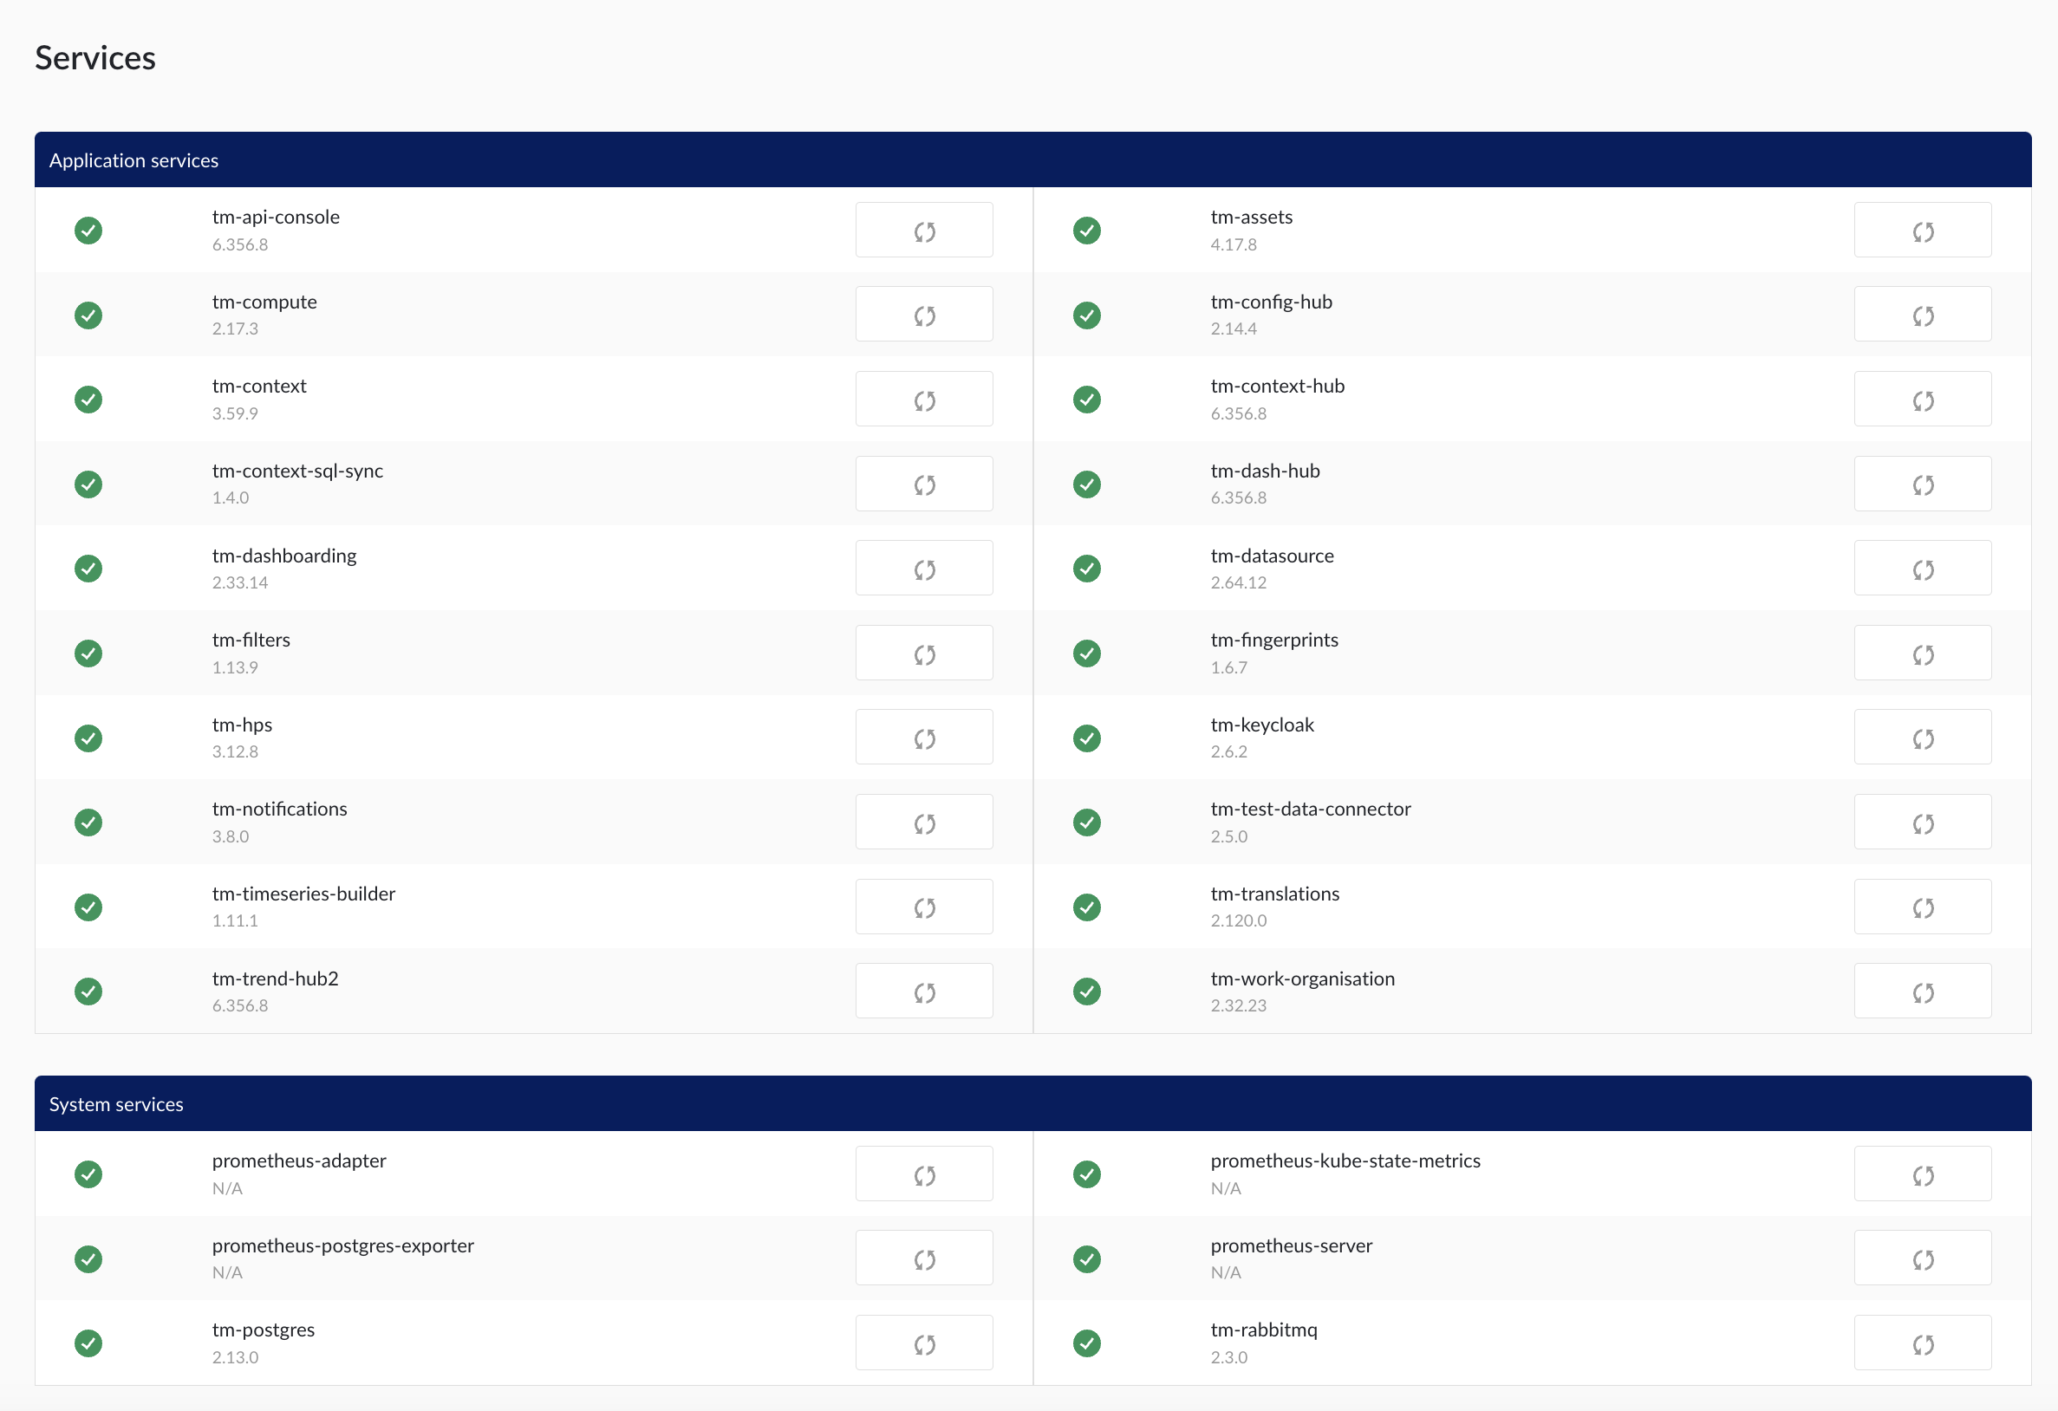The width and height of the screenshot is (2058, 1411).
Task: Select the tm-dashboarding service name
Action: [284, 556]
